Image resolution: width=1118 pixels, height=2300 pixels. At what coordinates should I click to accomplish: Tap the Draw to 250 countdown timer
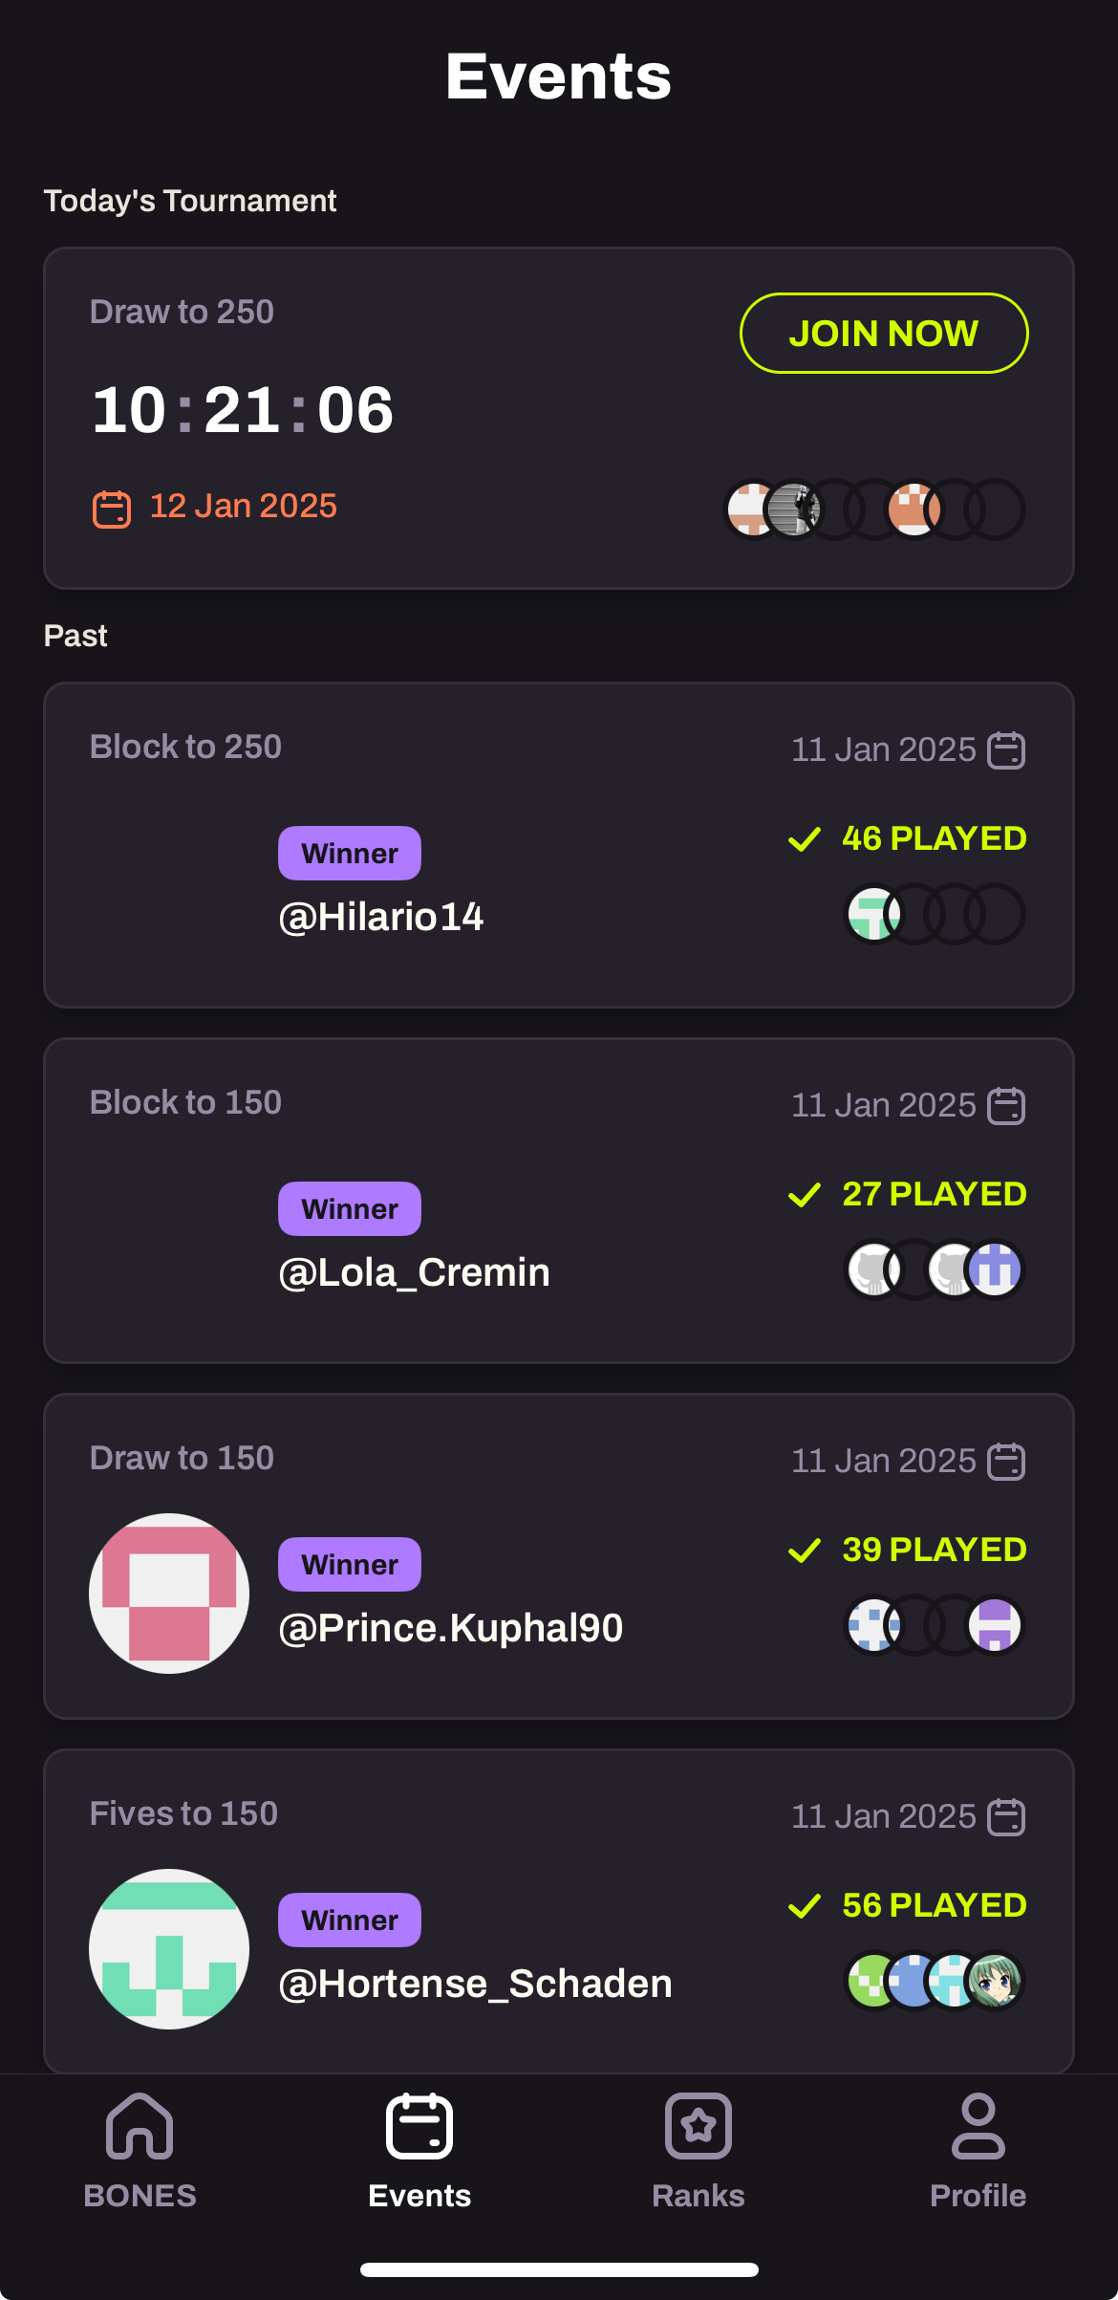243,410
